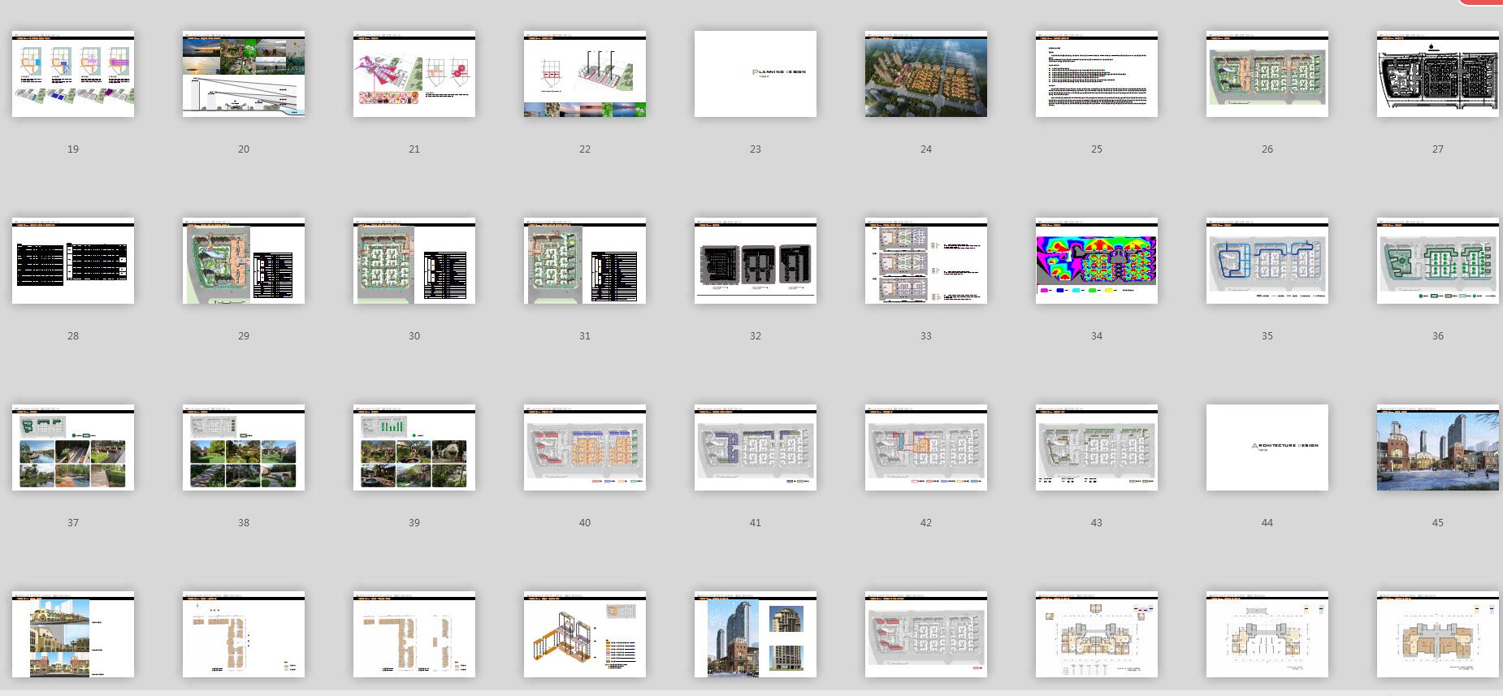Click the page number label 34
The height and width of the screenshot is (696, 1503).
pyautogui.click(x=1097, y=336)
